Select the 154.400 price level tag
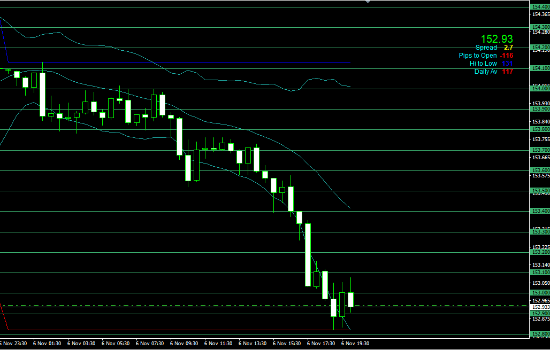 539,7
